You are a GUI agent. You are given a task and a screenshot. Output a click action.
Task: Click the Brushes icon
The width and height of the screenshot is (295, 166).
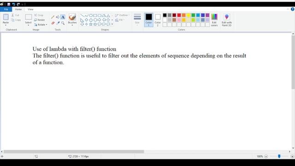(72, 18)
